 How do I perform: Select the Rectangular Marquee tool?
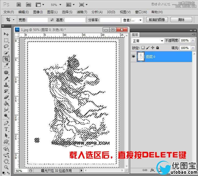[6, 40]
